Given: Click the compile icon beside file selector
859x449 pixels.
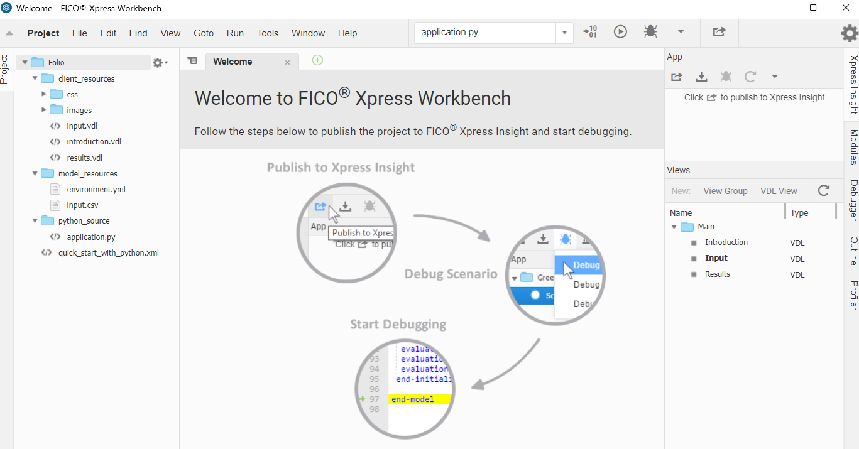Looking at the screenshot, I should (x=590, y=31).
